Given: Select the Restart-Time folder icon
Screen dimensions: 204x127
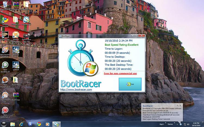Looking at the screenshot, I should click(x=26, y=6).
